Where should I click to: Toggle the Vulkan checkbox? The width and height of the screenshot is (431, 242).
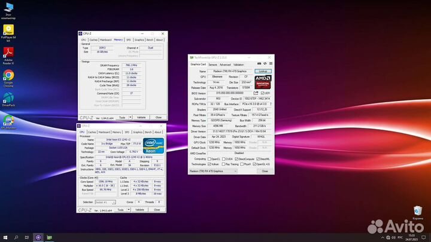[x=210, y=164]
